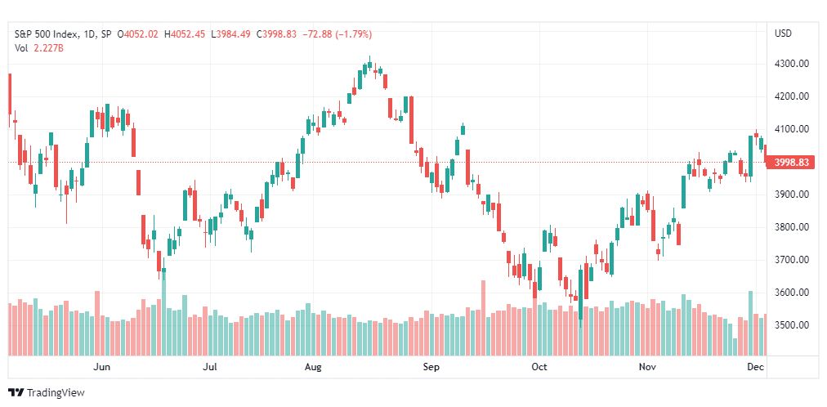Image resolution: width=827 pixels, height=407 pixels.
Task: Click the tall red volume bar in mid-September
Action: point(483,318)
